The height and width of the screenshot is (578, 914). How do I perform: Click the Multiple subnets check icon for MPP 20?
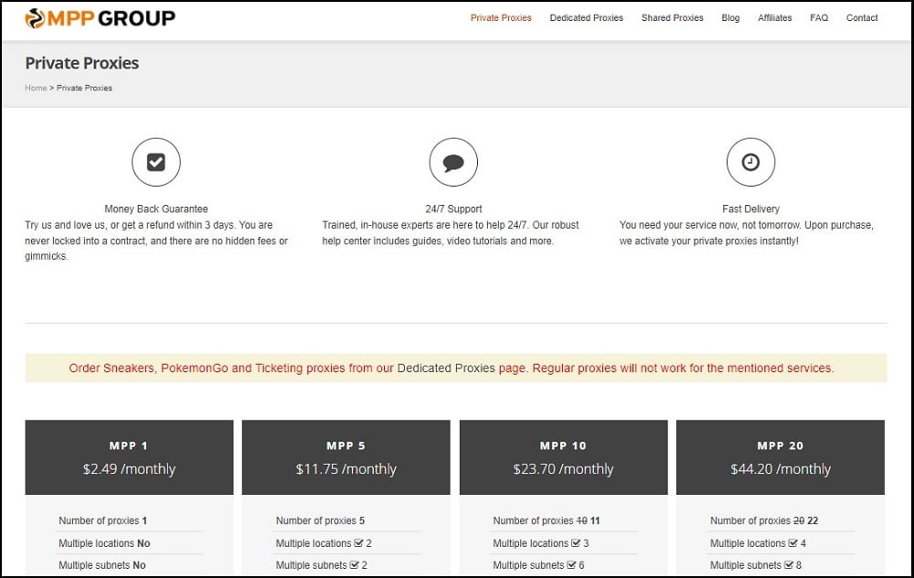[x=789, y=565]
